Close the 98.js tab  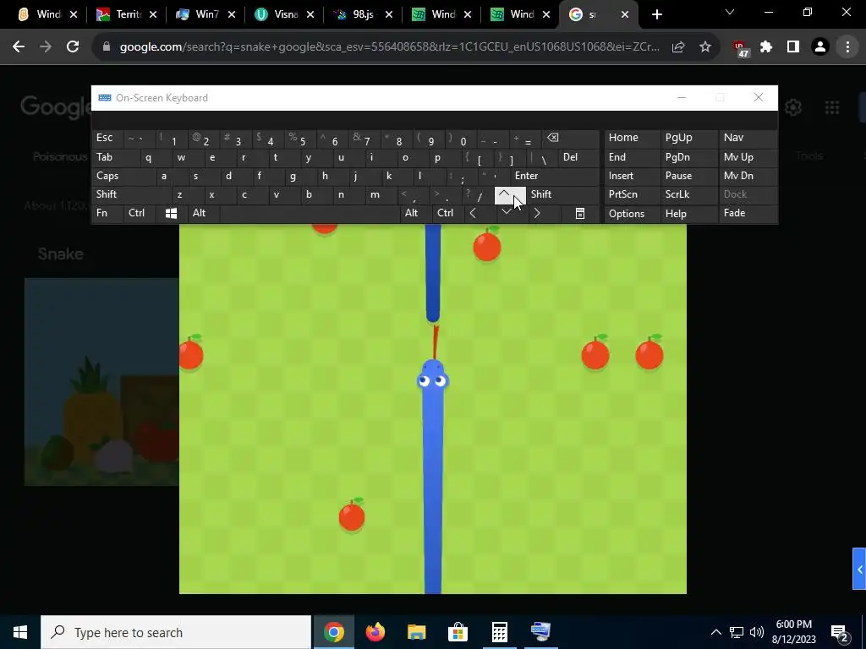coord(389,15)
